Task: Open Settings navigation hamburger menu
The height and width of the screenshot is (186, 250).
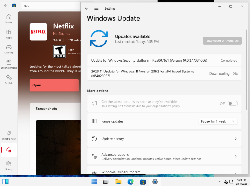Action: pos(96,8)
